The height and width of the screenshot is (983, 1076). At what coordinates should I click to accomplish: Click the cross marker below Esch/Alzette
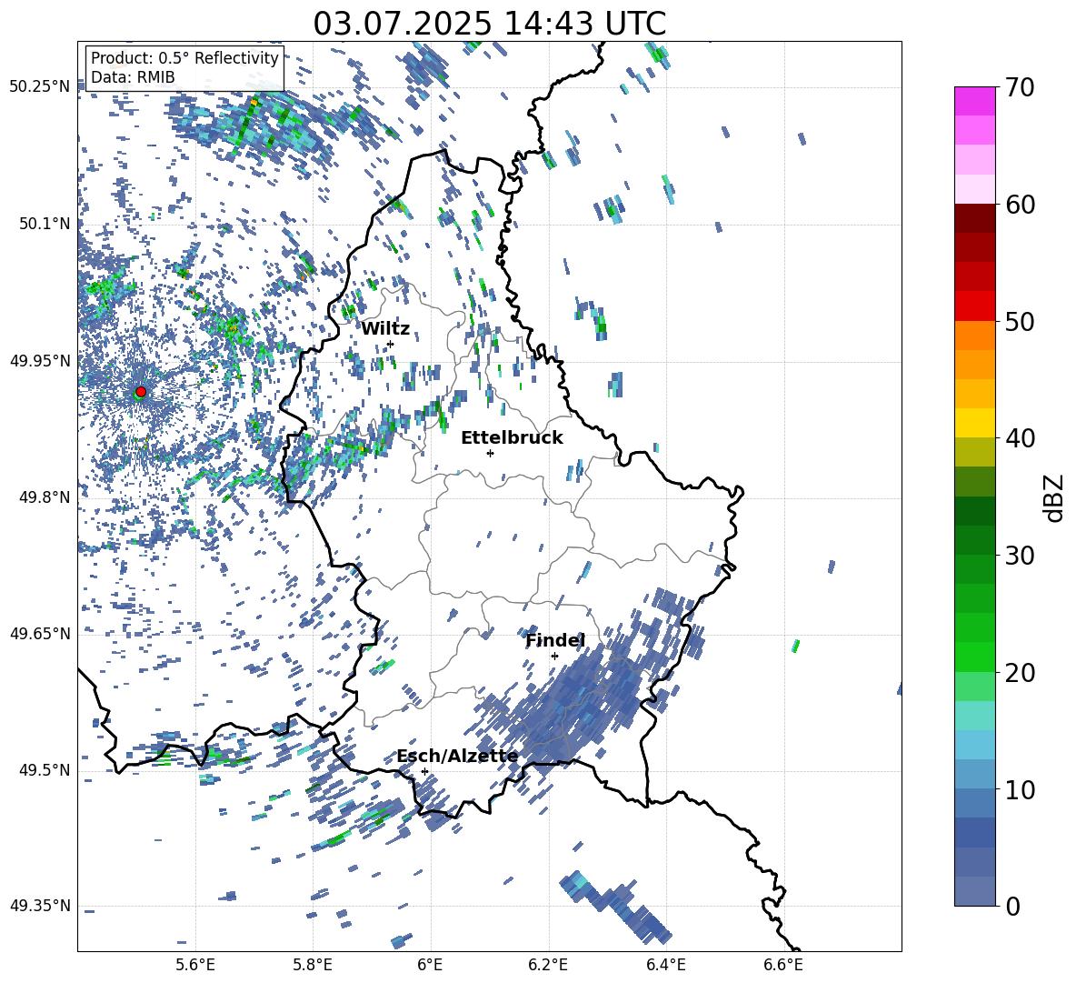[424, 771]
